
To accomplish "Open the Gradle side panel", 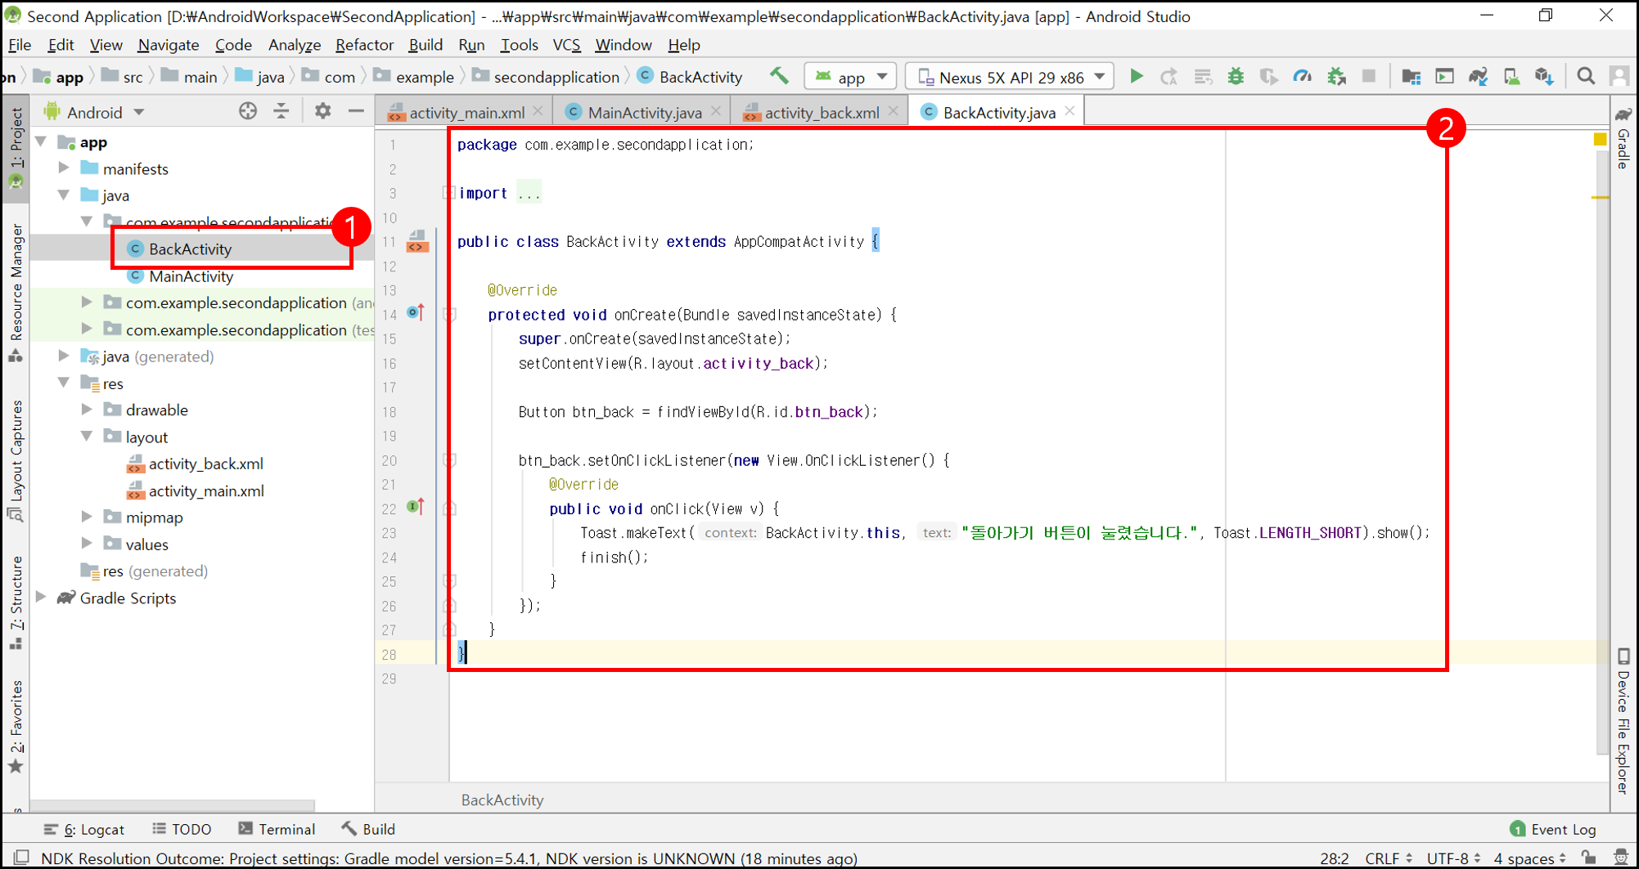I will click(1623, 137).
